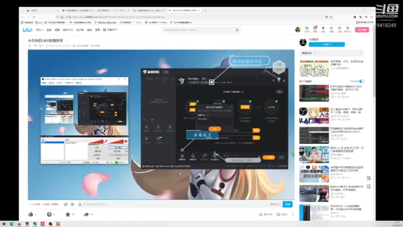Viewport: 403px width, 227px height.
Task: Open the live streaming nav item
Action: coord(57,30)
